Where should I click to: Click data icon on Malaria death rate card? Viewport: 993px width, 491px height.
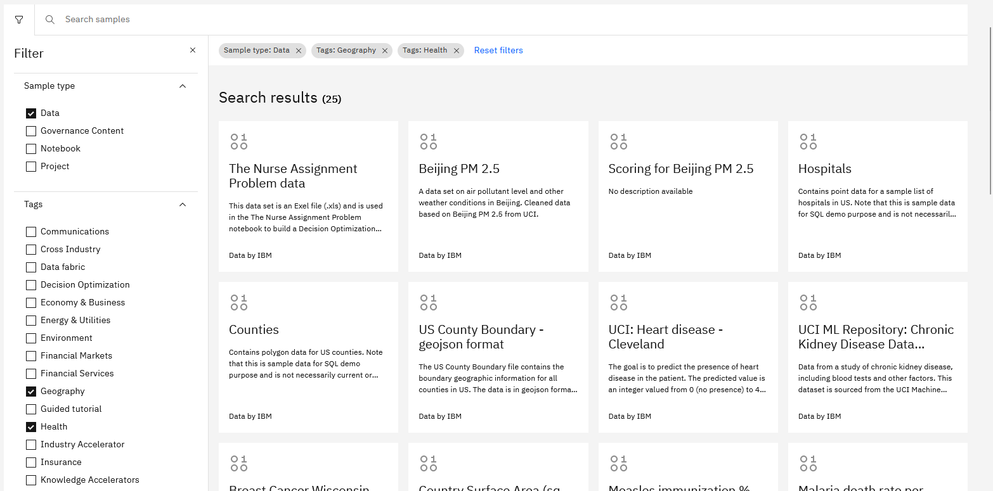click(808, 463)
